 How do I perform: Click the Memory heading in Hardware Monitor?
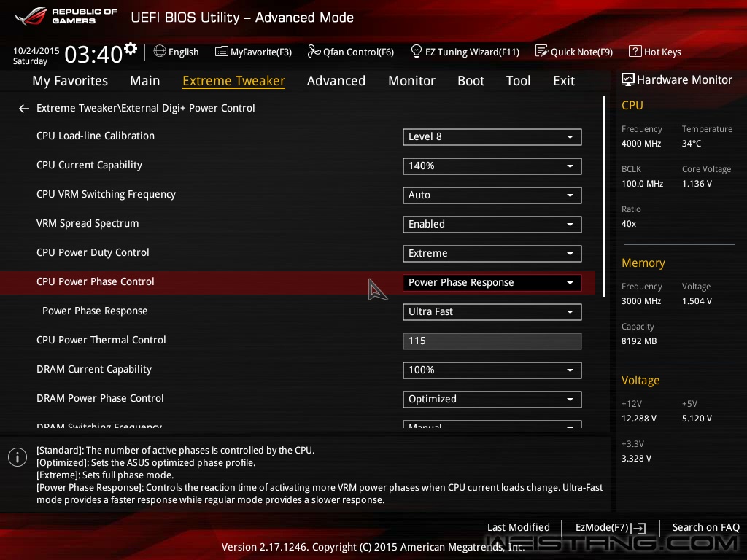coord(643,262)
